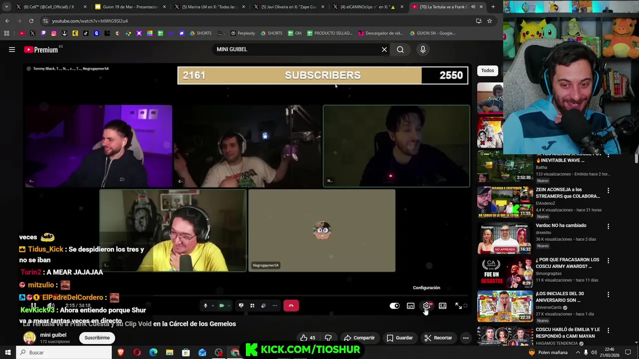Open the mini guibel channel name
This screenshot has width=639, height=359.
[53, 335]
